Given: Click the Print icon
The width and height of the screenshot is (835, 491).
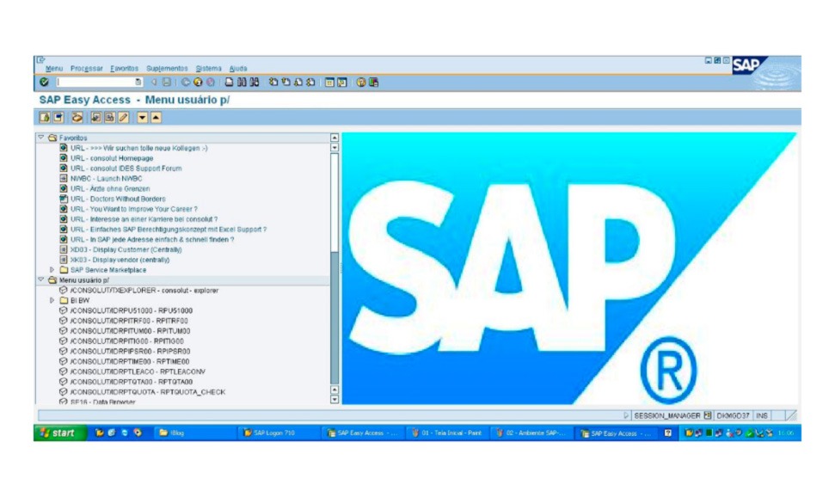Looking at the screenshot, I should tap(229, 82).
